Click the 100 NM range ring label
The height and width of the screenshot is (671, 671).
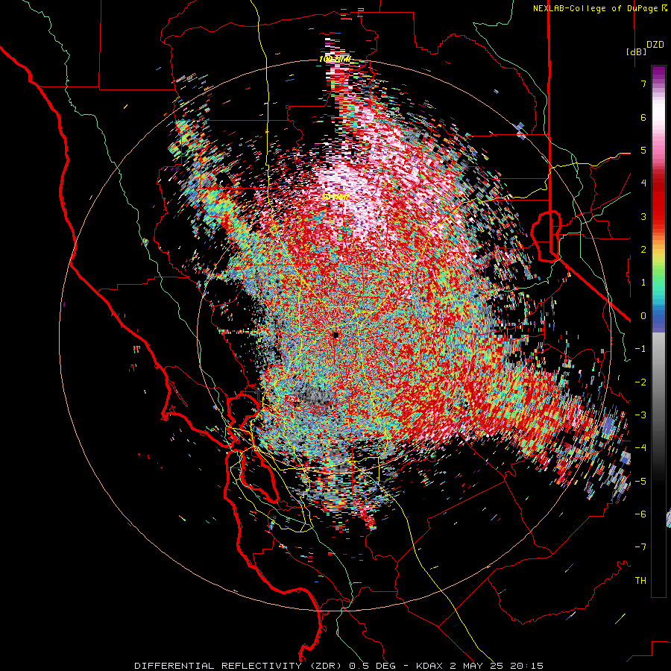click(x=335, y=59)
